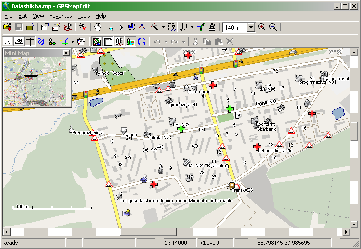Choose the arrow select objects tool
The height and width of the screenshot is (249, 361).
(x=120, y=27)
